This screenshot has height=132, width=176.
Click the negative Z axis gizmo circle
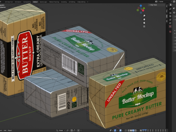(141, 12)
